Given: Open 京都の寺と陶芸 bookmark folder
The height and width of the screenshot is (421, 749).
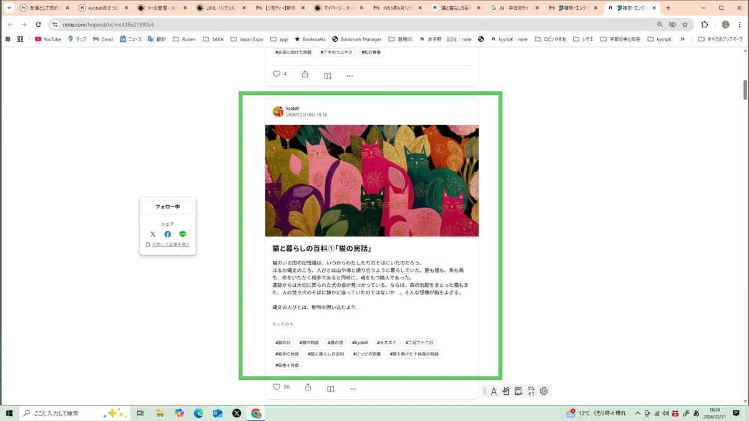Looking at the screenshot, I should [620, 39].
